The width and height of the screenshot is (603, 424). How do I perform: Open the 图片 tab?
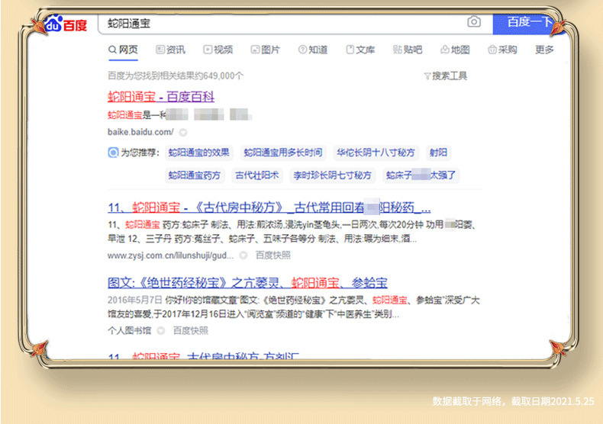pyautogui.click(x=266, y=50)
